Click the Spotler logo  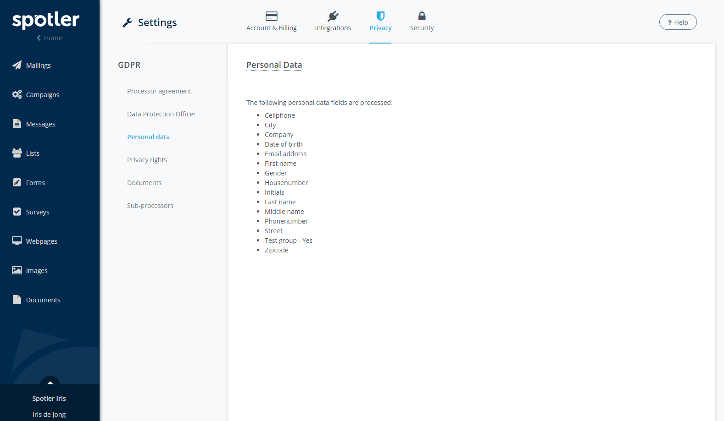(46, 20)
